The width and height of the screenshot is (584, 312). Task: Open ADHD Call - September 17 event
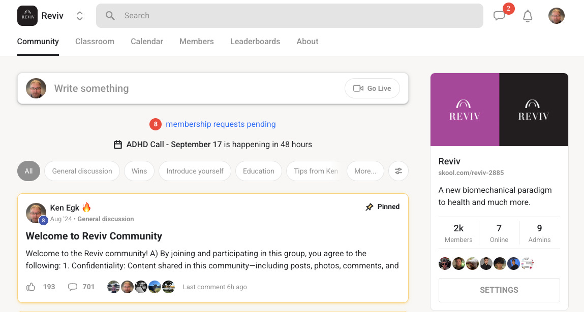[x=174, y=144]
